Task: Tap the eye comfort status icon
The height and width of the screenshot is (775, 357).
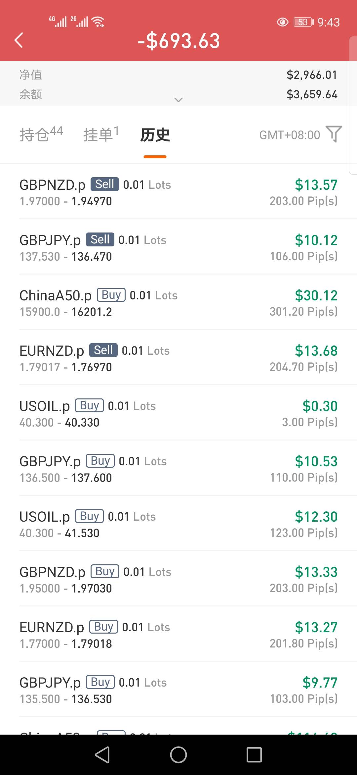Action: 282,22
